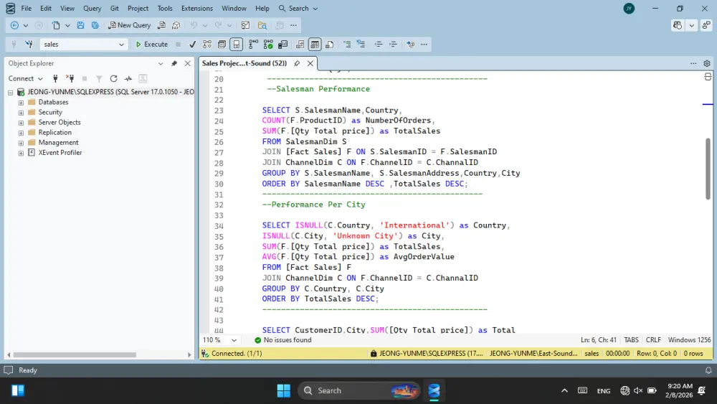Click Display Estimated Execution Plan icon

pos(207,44)
